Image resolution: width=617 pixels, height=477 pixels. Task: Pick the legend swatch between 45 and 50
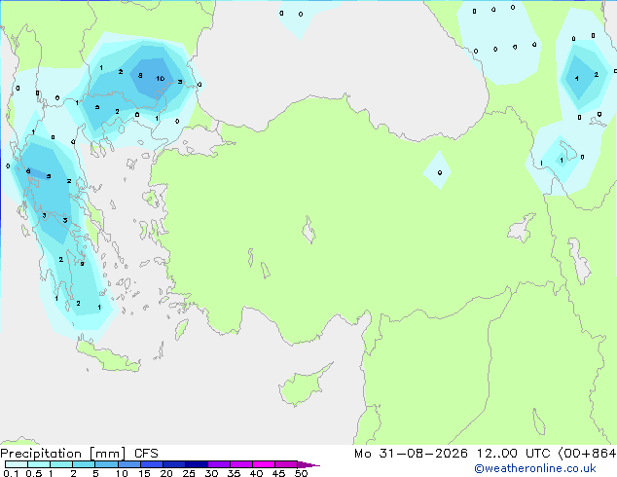coord(286,464)
